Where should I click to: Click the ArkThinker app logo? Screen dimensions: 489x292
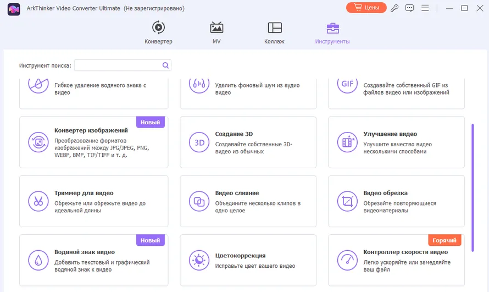click(x=14, y=9)
